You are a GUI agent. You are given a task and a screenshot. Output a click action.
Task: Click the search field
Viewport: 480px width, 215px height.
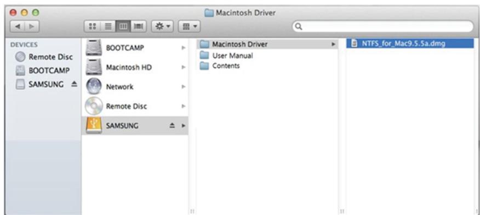[x=382, y=27]
